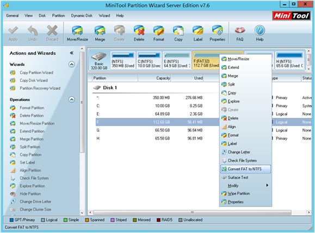Open the General menu
315x233 pixels.
tap(13, 15)
